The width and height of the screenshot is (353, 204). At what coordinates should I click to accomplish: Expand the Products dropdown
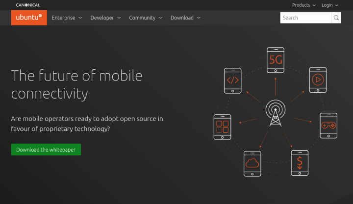[x=303, y=5]
